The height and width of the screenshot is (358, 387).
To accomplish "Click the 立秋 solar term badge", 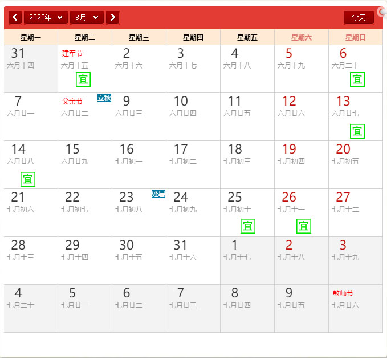I will pos(104,98).
